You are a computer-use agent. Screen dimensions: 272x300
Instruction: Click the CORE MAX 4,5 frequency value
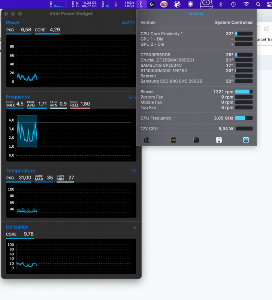(x=15, y=104)
